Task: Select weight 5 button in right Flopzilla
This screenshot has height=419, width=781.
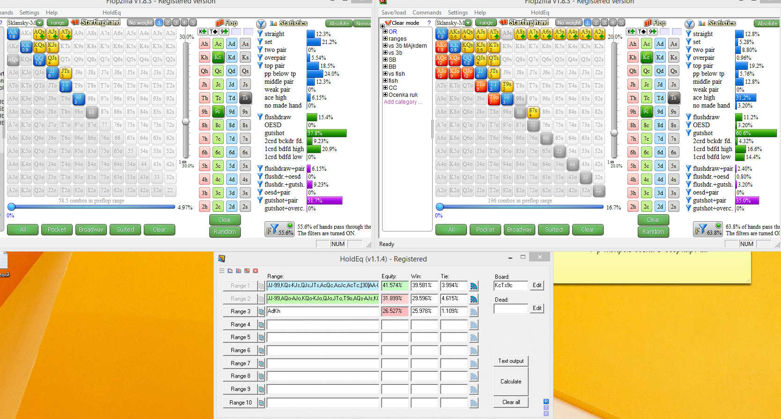Action: pyautogui.click(x=621, y=22)
